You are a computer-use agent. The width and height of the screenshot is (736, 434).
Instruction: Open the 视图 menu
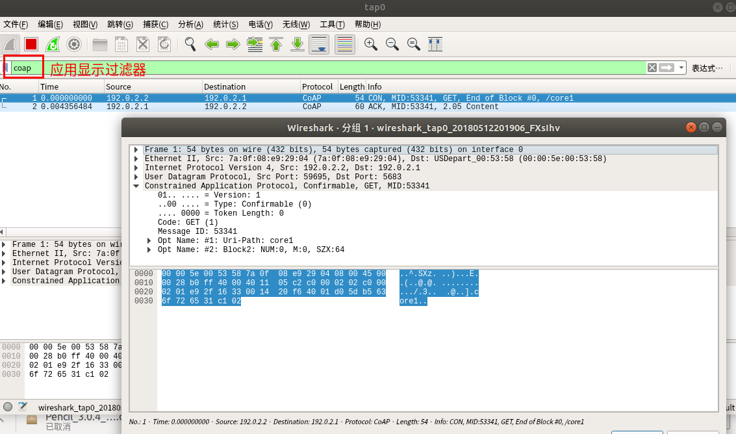coord(85,25)
